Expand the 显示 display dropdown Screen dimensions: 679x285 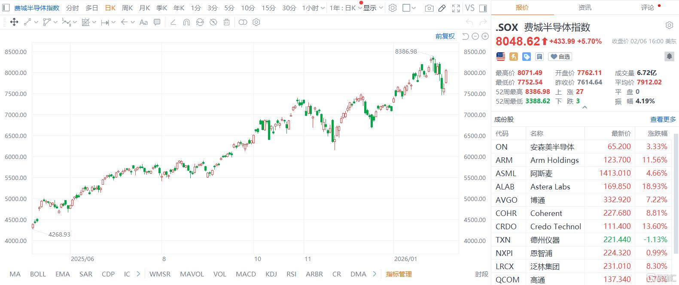pyautogui.click(x=372, y=8)
